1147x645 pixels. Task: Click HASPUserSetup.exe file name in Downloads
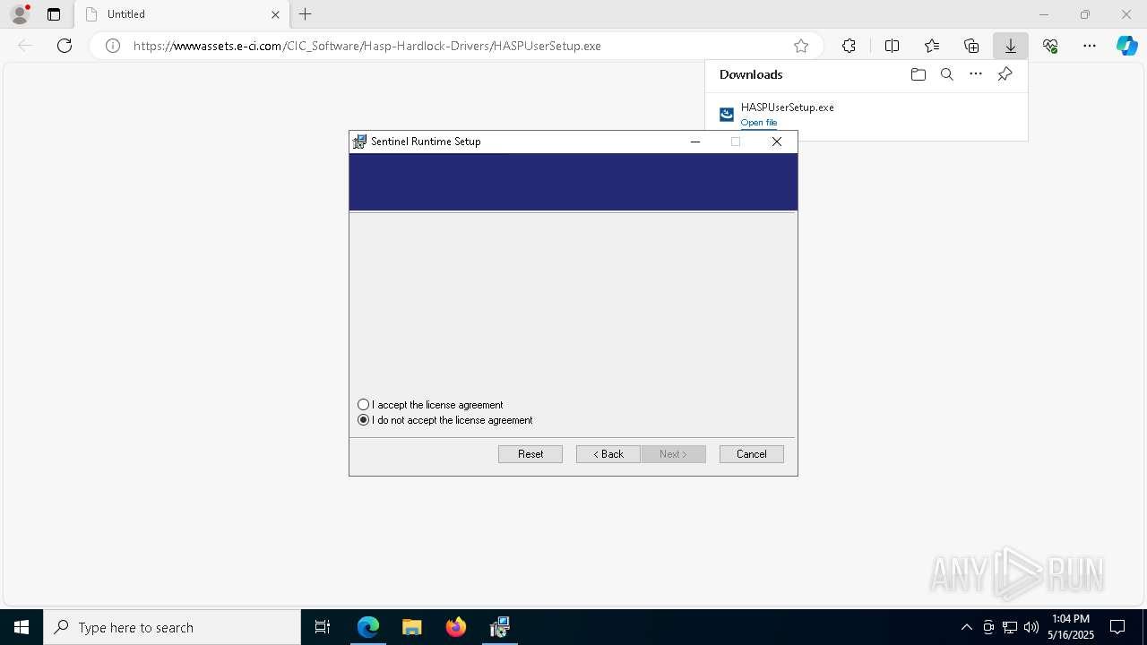788,107
